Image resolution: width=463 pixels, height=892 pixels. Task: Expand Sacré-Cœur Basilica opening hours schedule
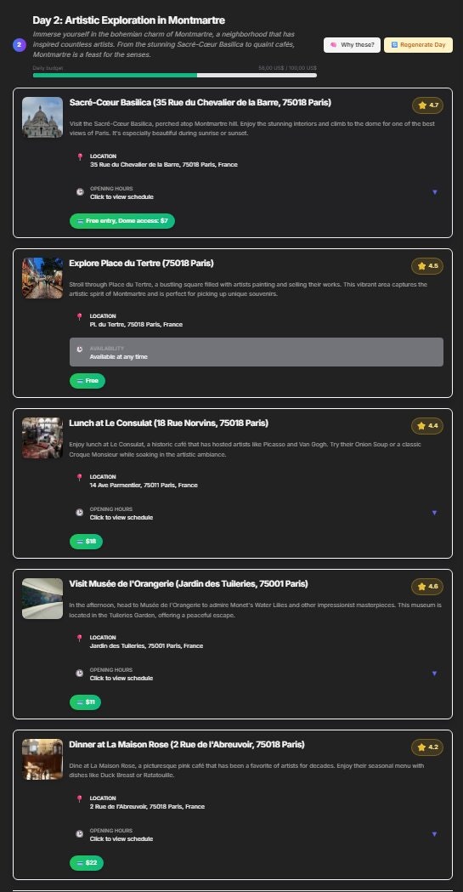(435, 192)
